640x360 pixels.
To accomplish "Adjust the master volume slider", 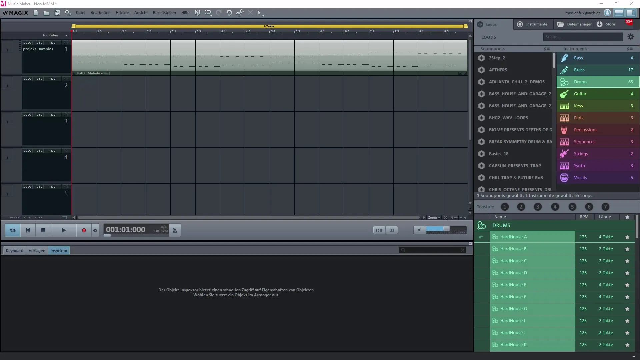I will (446, 229).
